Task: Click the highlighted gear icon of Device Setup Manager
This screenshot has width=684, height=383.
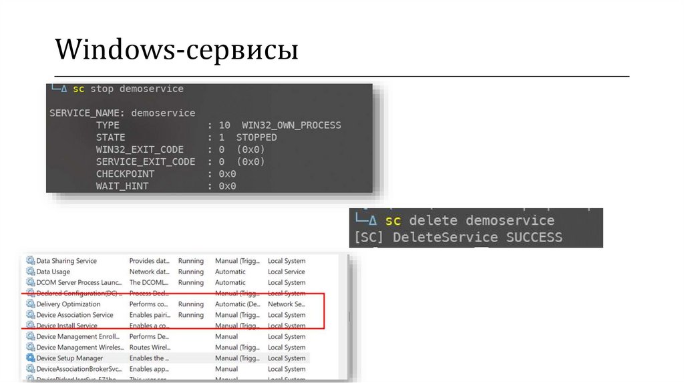Action: coord(31,358)
